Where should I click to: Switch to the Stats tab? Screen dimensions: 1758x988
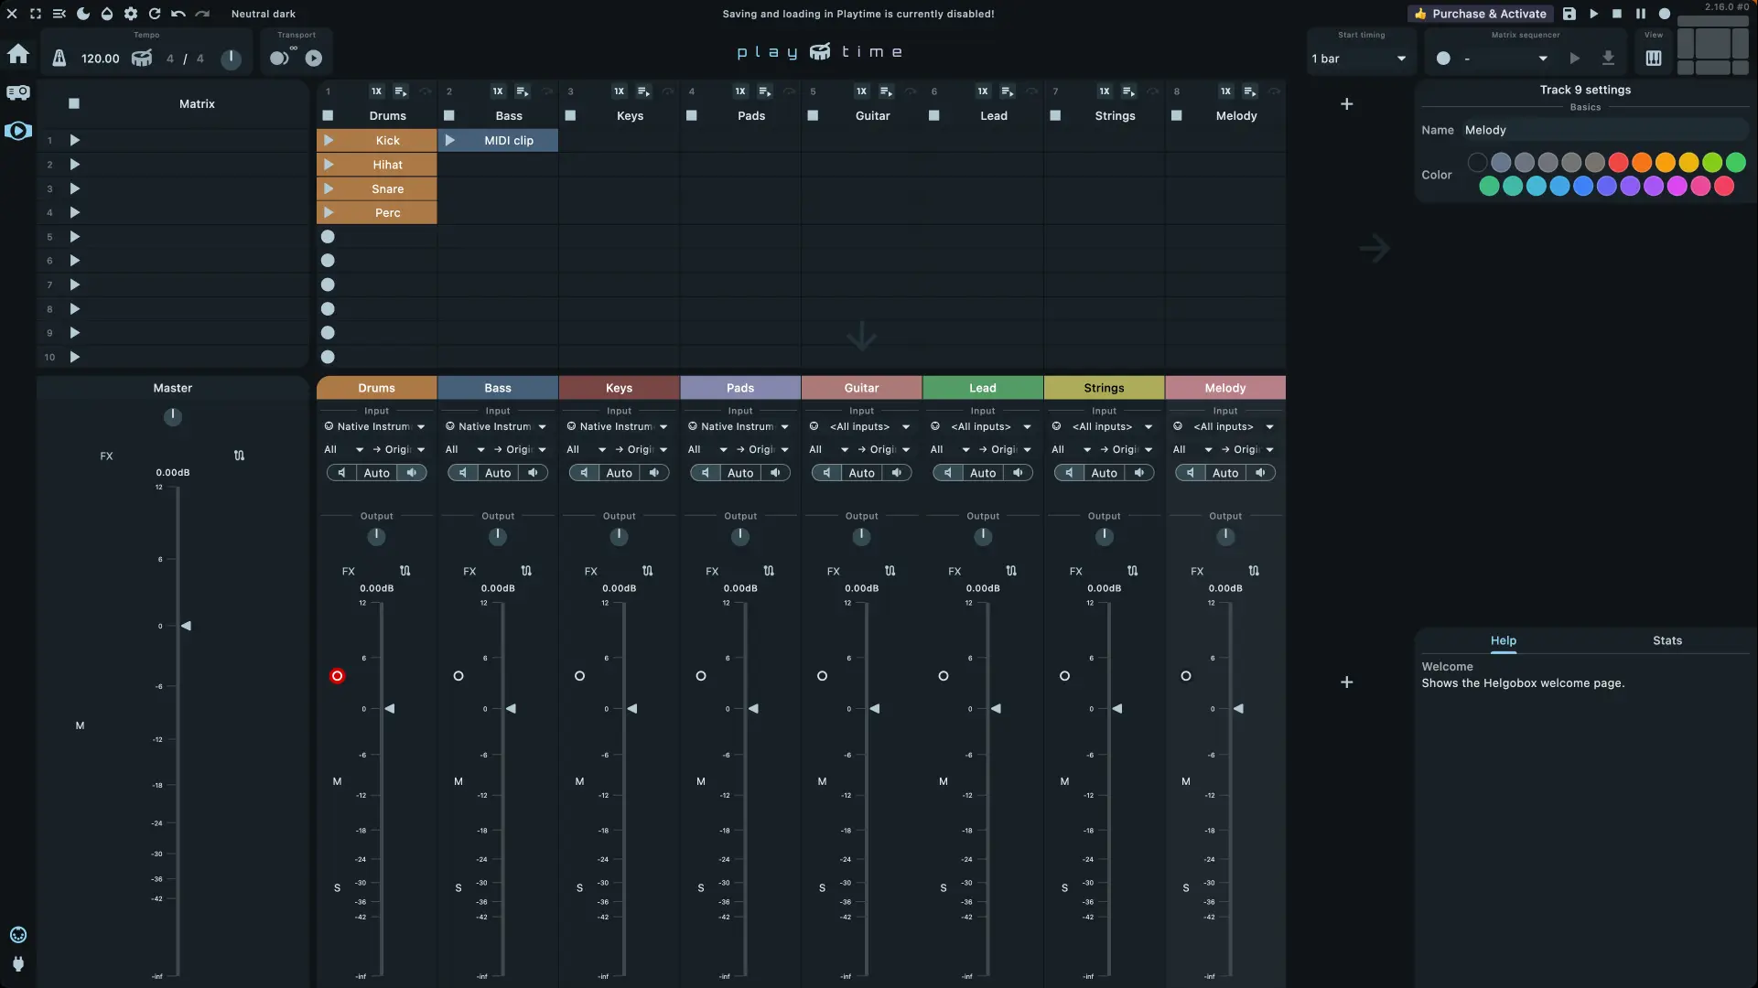click(1667, 640)
